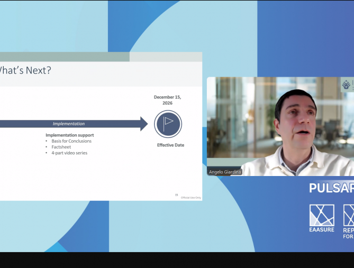The height and width of the screenshot is (268, 354).
Task: Click the logo icon right of EAASURE
Action: 349,215
